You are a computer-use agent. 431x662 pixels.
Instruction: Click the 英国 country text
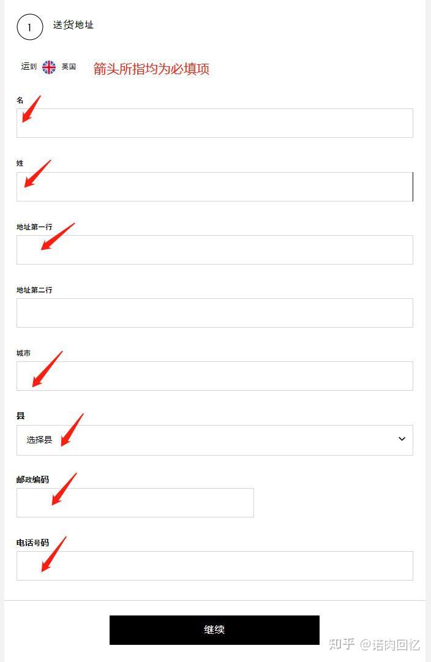[x=69, y=67]
